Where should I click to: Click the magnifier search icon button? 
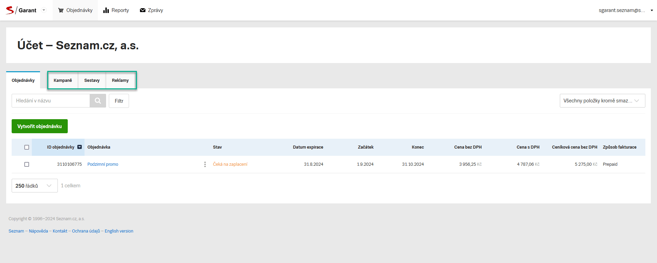pyautogui.click(x=98, y=101)
